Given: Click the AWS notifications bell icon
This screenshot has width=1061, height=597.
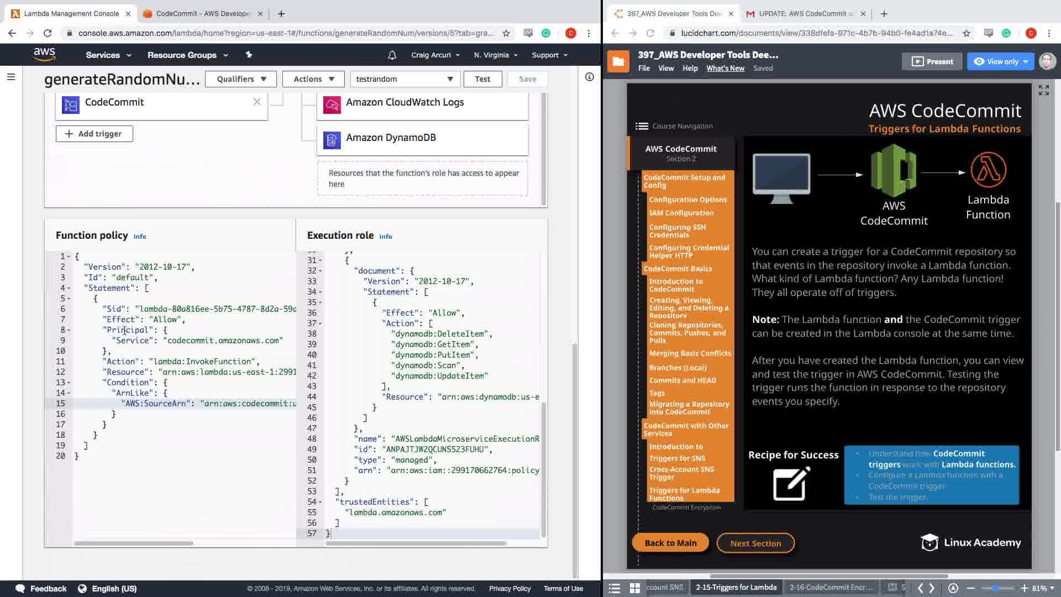Looking at the screenshot, I should 392,55.
